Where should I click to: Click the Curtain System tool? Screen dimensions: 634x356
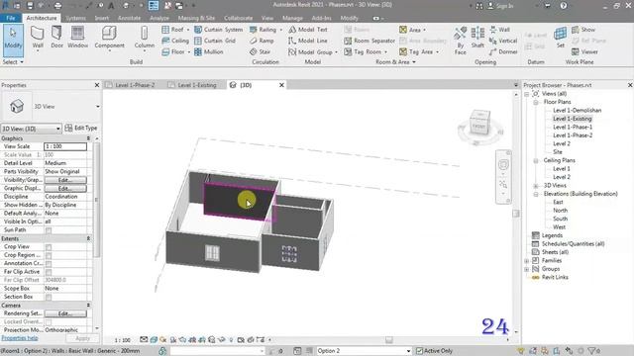[218, 30]
